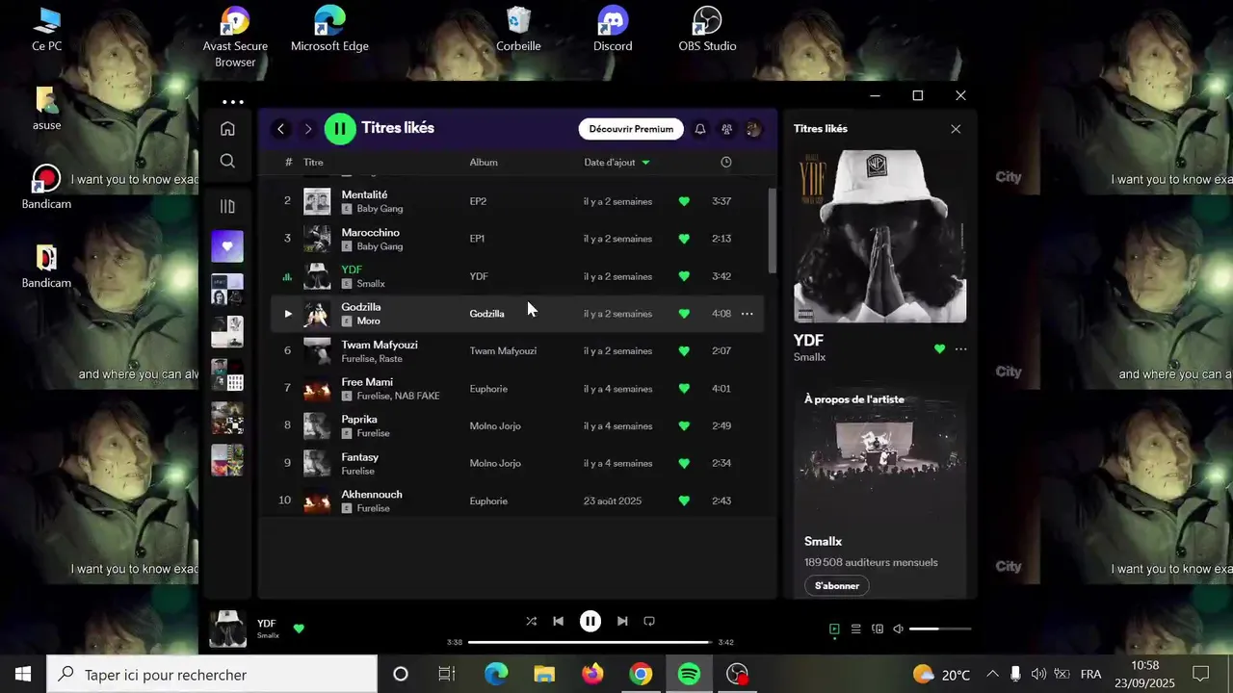Pause with the large green header button
Viewport: 1233px width, 693px height.
pos(340,128)
